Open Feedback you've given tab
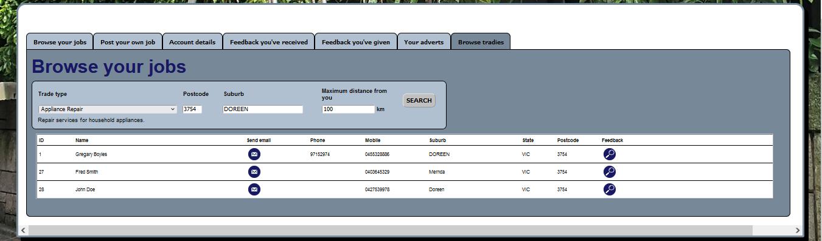Image resolution: width=822 pixels, height=241 pixels. tap(356, 42)
